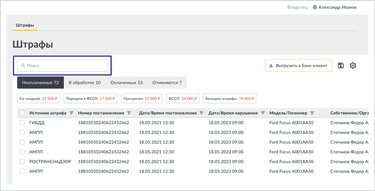
Task: Click Выгрузить в Банк-клиент button
Action: [298, 66]
